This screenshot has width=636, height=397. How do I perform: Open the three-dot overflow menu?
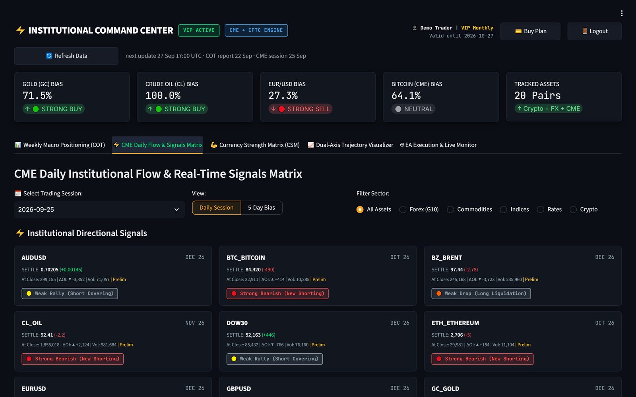(622, 13)
